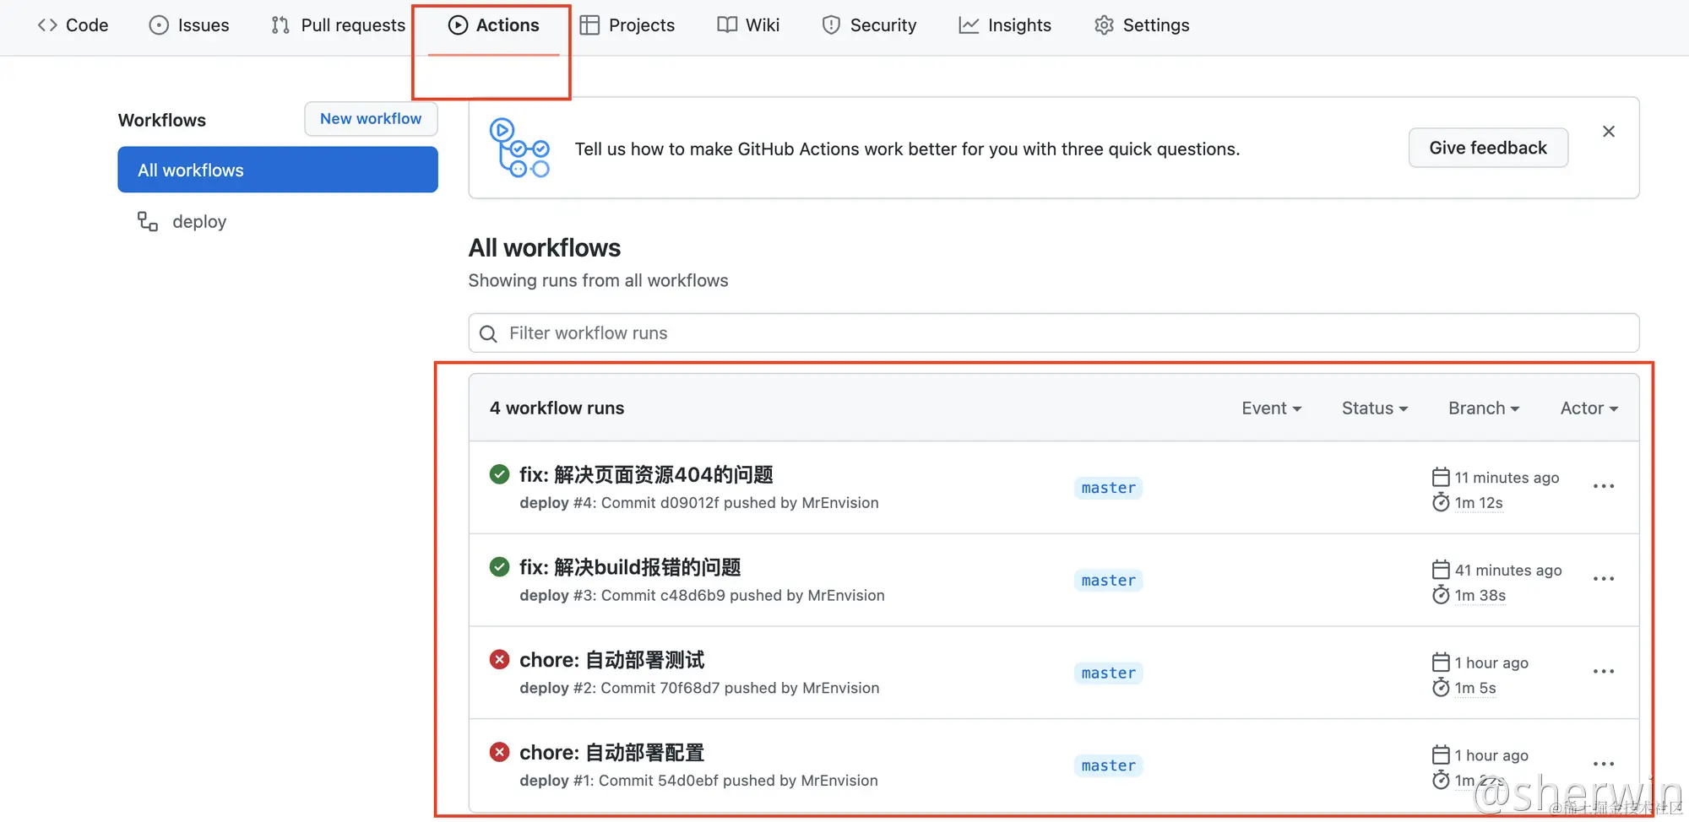This screenshot has height=822, width=1689.
Task: Click the '1m 38s' duration
Action: 1480,596
